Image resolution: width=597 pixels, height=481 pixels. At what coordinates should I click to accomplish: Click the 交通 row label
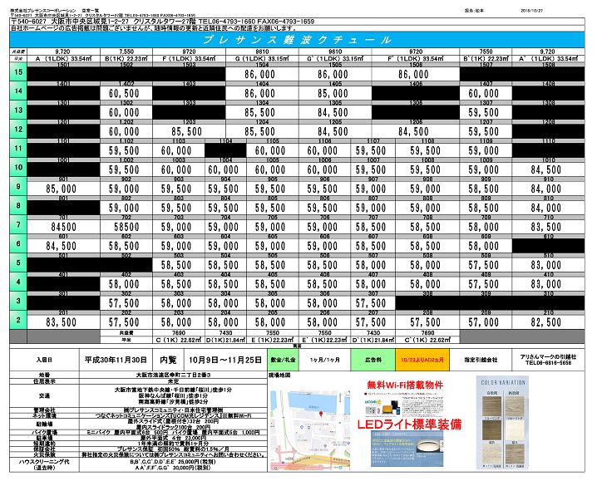point(45,395)
